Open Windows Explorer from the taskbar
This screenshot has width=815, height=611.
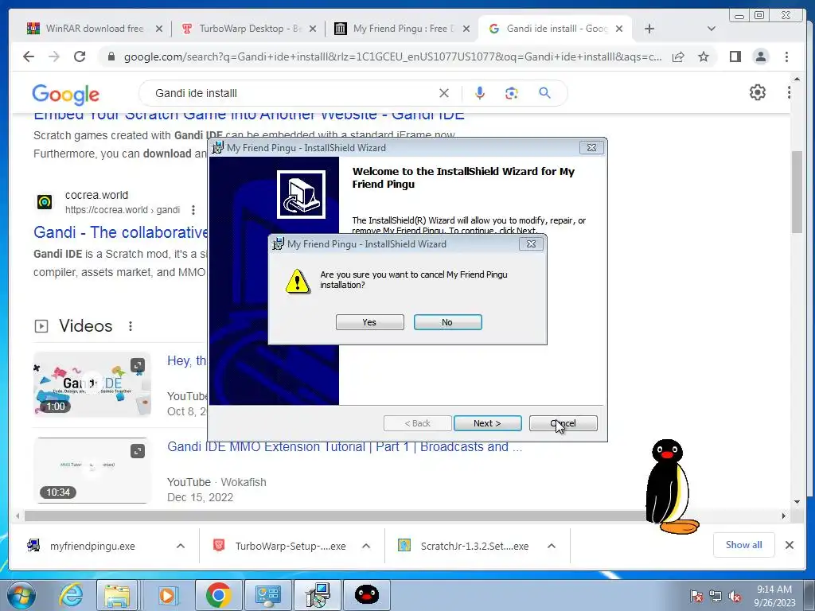tap(118, 595)
